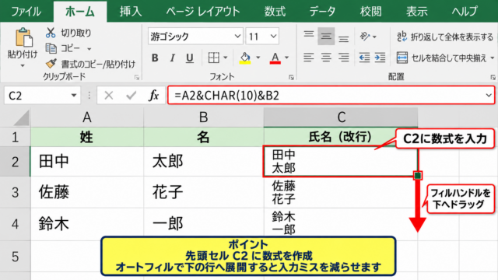Apply red font color
498x280 pixels.
pyautogui.click(x=275, y=58)
